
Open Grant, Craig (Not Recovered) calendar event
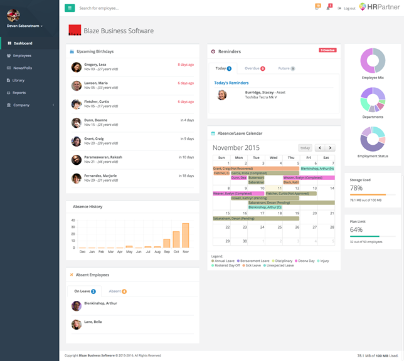pos(256,169)
